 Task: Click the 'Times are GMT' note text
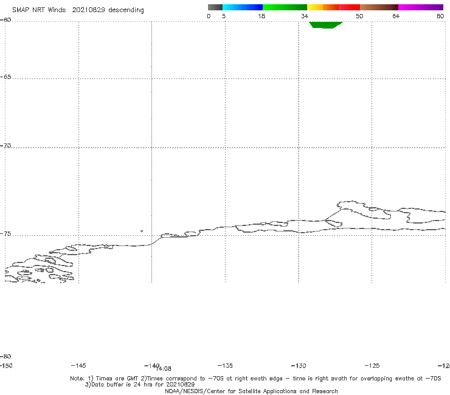(118, 379)
